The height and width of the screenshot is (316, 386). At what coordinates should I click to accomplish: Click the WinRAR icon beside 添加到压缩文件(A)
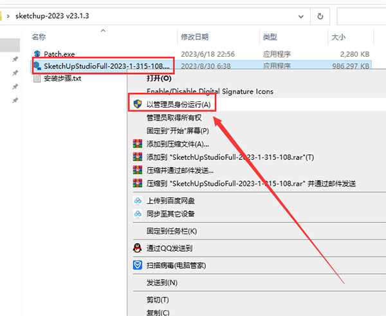(137, 144)
